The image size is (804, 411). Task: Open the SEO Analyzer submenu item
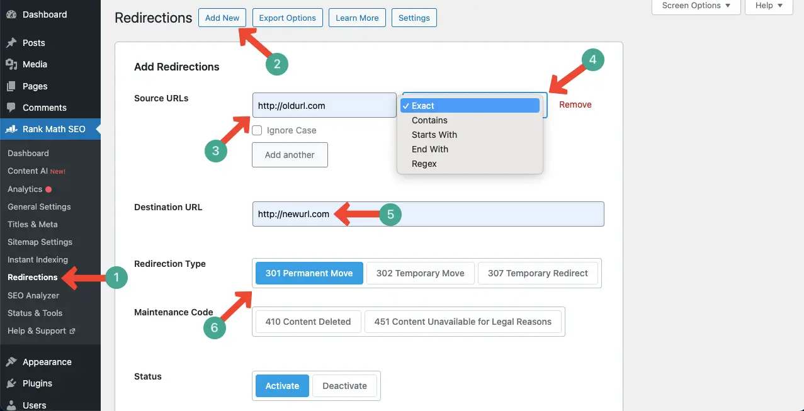pos(33,295)
